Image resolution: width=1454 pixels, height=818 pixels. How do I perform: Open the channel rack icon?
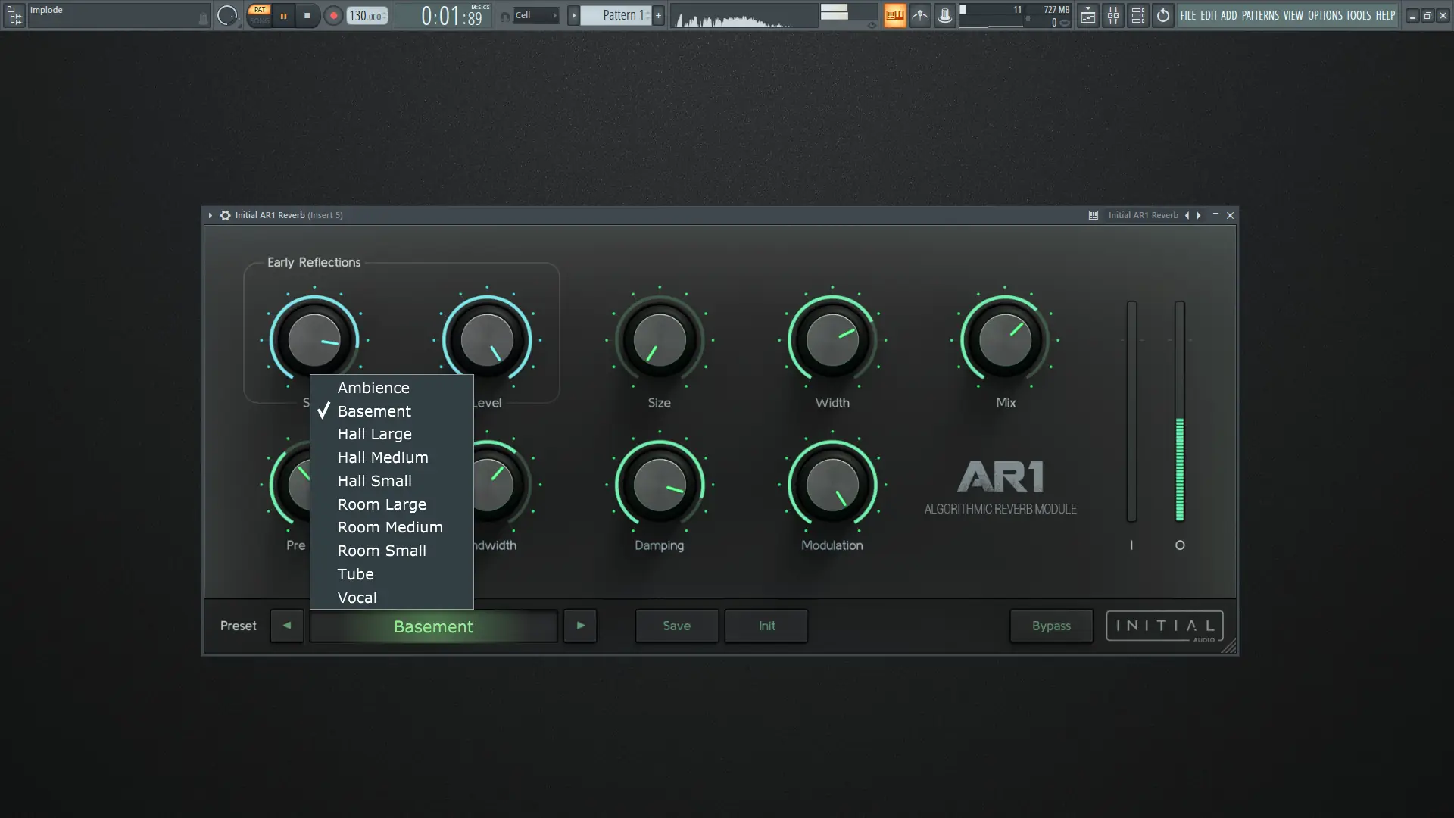pyautogui.click(x=1137, y=15)
